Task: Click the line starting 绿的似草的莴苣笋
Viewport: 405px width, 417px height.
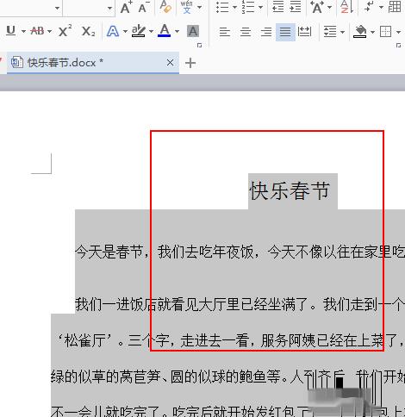Action: pyautogui.click(x=228, y=377)
